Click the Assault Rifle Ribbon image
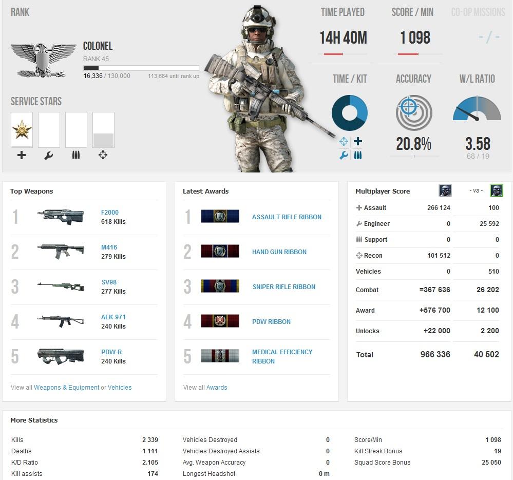Screen dimensions: 513x480 (220, 216)
